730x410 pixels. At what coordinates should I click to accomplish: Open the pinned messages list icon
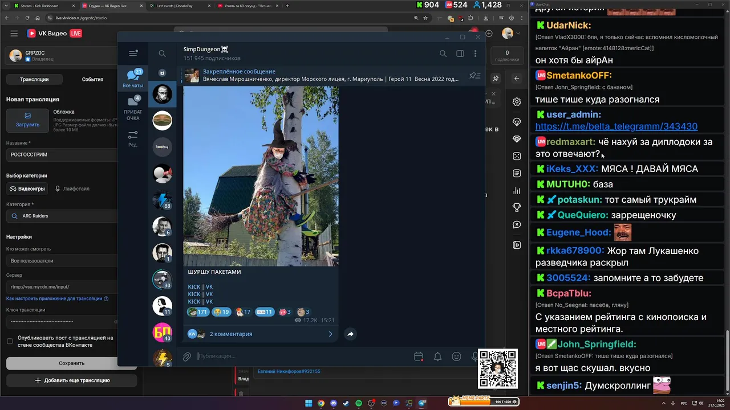coord(474,76)
